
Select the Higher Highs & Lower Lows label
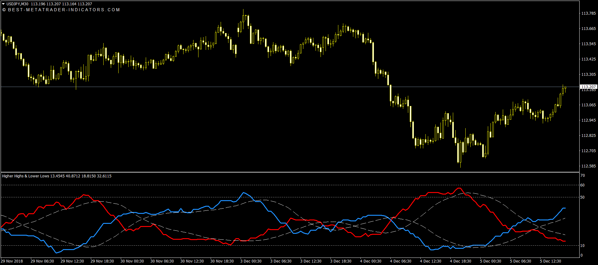coord(26,176)
